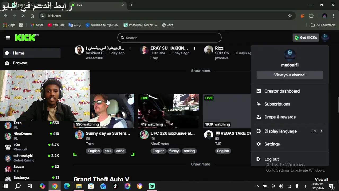This screenshot has height=191, width=339.
Task: Show hidden system tray icons
Action: (x=257, y=186)
